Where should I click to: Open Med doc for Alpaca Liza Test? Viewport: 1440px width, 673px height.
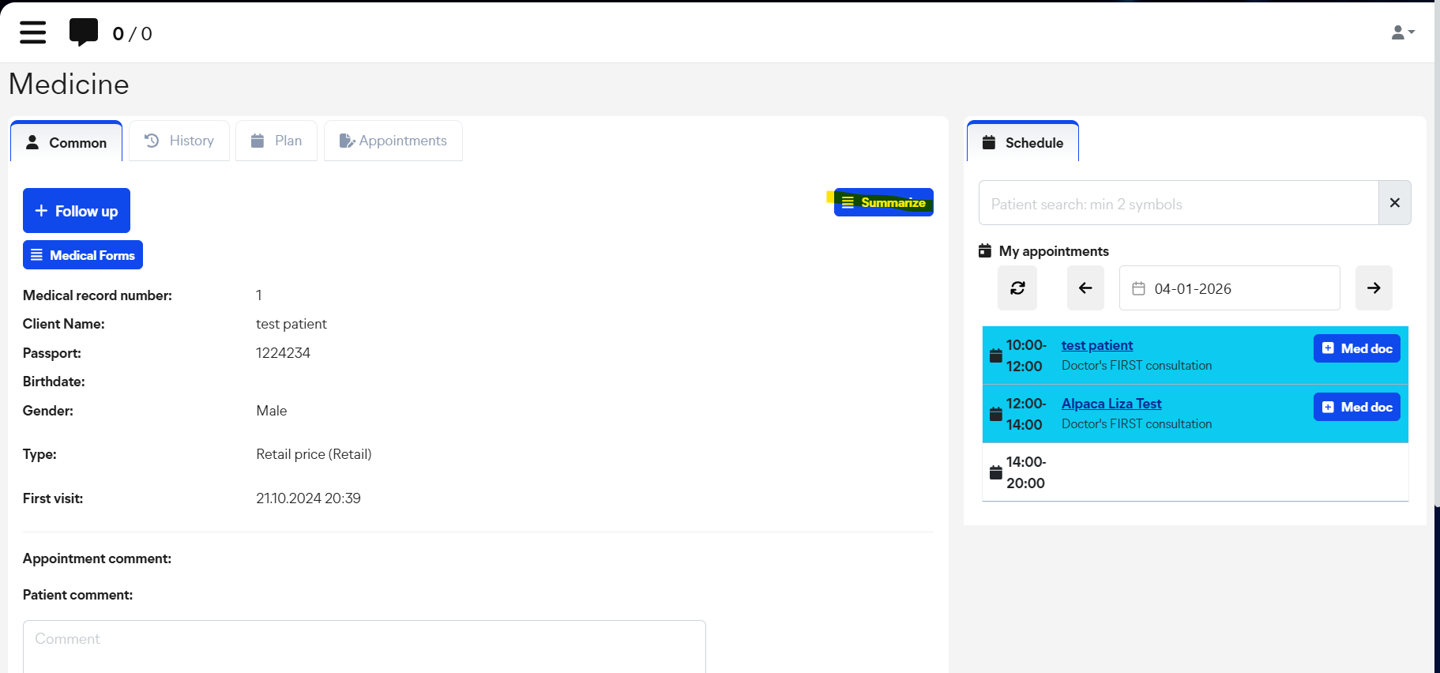(1356, 407)
